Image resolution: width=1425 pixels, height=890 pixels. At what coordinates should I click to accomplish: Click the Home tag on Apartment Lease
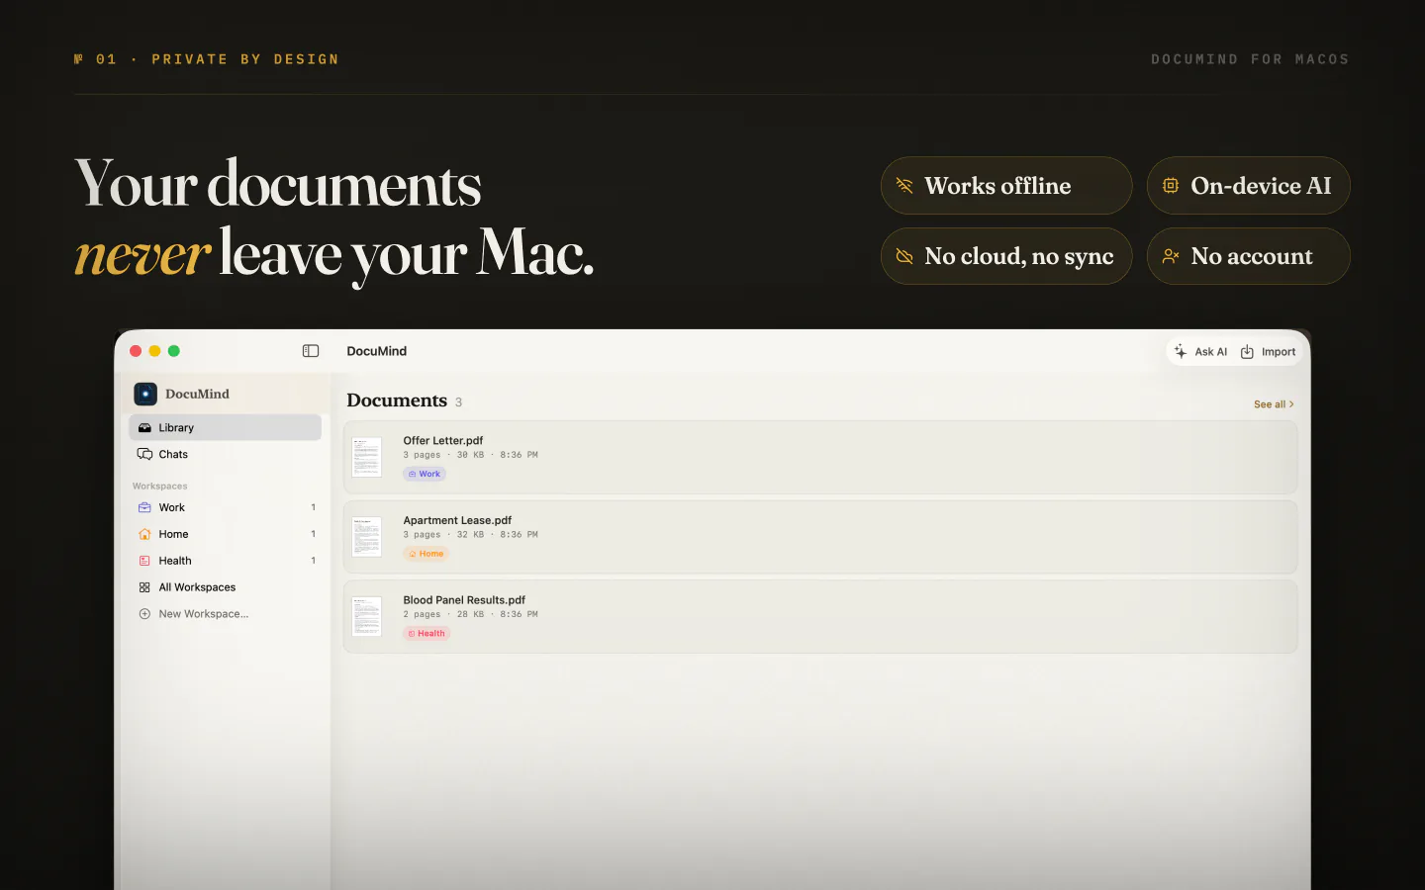click(427, 554)
